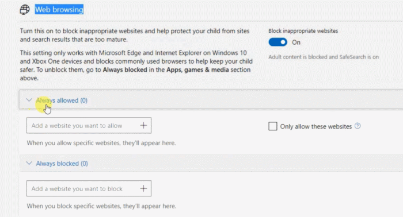This screenshot has width=403, height=217.
Task: Check Only allow these websites box
Action: tap(273, 126)
